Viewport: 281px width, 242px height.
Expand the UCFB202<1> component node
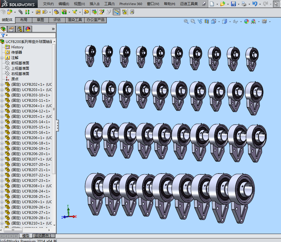point(2,85)
